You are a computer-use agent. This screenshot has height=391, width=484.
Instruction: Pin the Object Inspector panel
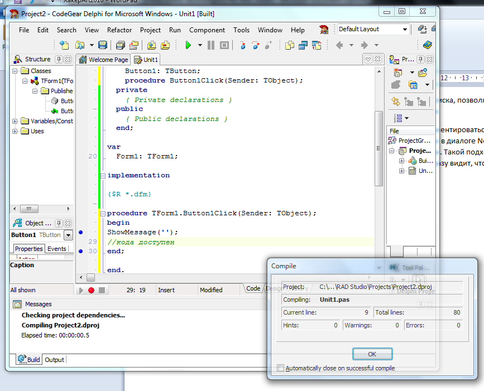coord(59,223)
